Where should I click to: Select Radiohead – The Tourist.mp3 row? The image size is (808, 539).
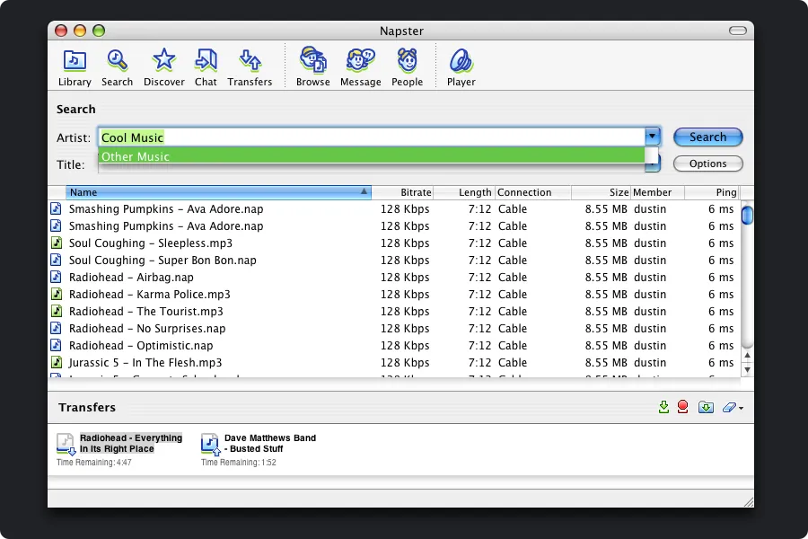[x=394, y=311]
